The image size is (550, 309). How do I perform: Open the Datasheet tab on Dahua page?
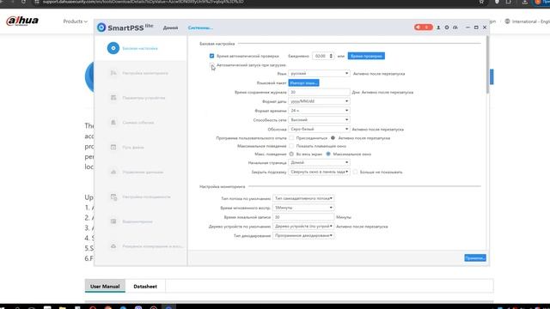(145, 286)
